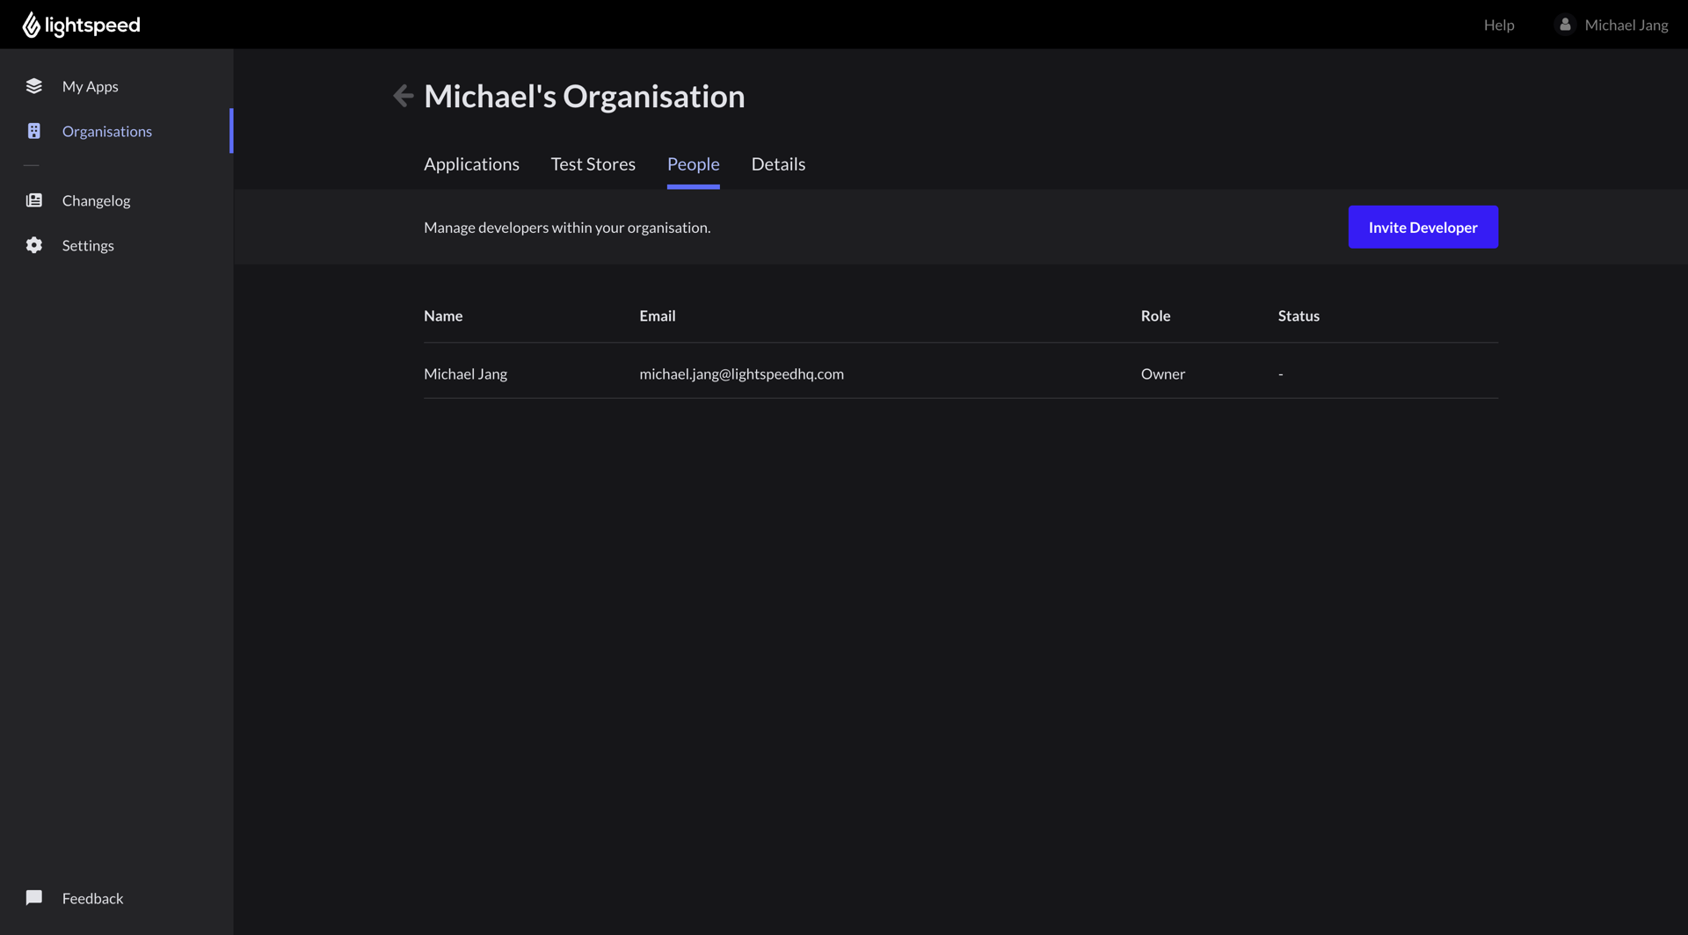The width and height of the screenshot is (1688, 935).
Task: Click Invite Developer
Action: [1422, 227]
